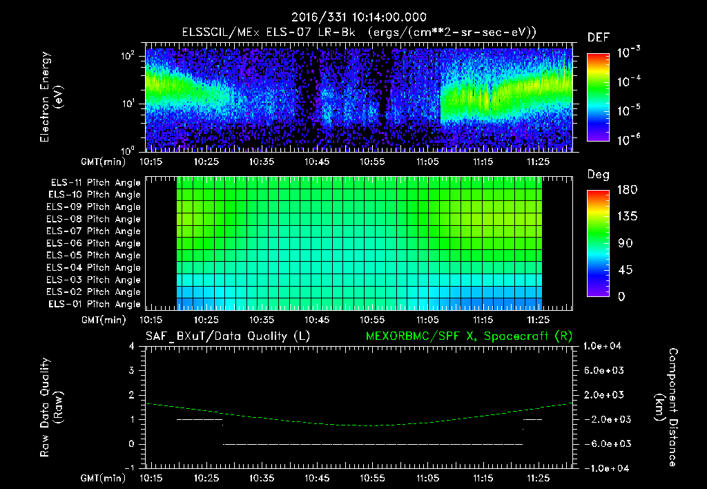Select the ELS-03 Pitch Angle row label
Screen dimensions: 707x489
point(93,280)
